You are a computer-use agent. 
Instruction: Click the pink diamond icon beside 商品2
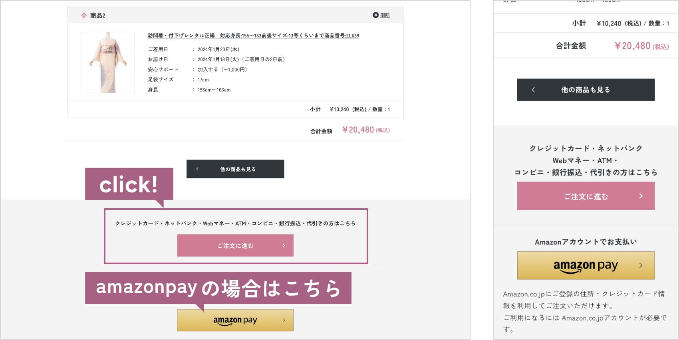coord(84,16)
